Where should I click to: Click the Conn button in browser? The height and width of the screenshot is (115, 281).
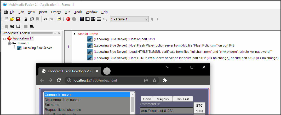147,99
